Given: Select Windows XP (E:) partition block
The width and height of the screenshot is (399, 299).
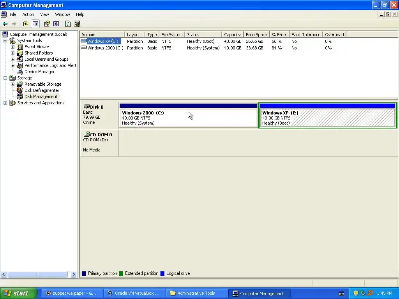Looking at the screenshot, I should coord(327,115).
